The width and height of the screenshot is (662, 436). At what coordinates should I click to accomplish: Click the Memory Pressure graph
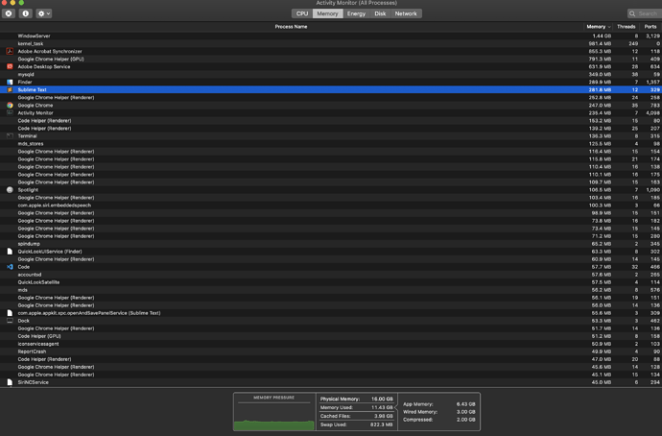(x=274, y=412)
